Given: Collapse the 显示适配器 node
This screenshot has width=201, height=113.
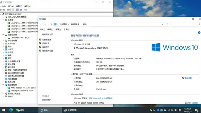Looking at the screenshot, I should [3, 85].
